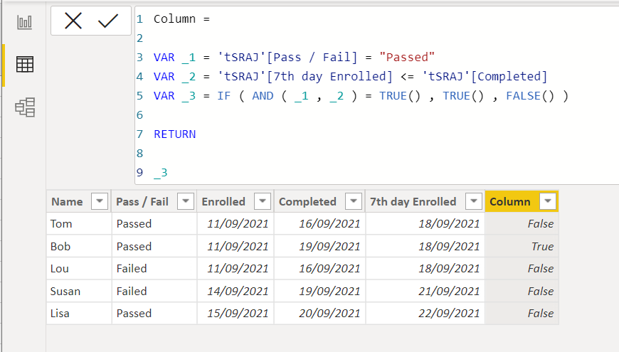619x352 pixels.
Task: Select the Pass / Fail column header
Action: pos(142,202)
